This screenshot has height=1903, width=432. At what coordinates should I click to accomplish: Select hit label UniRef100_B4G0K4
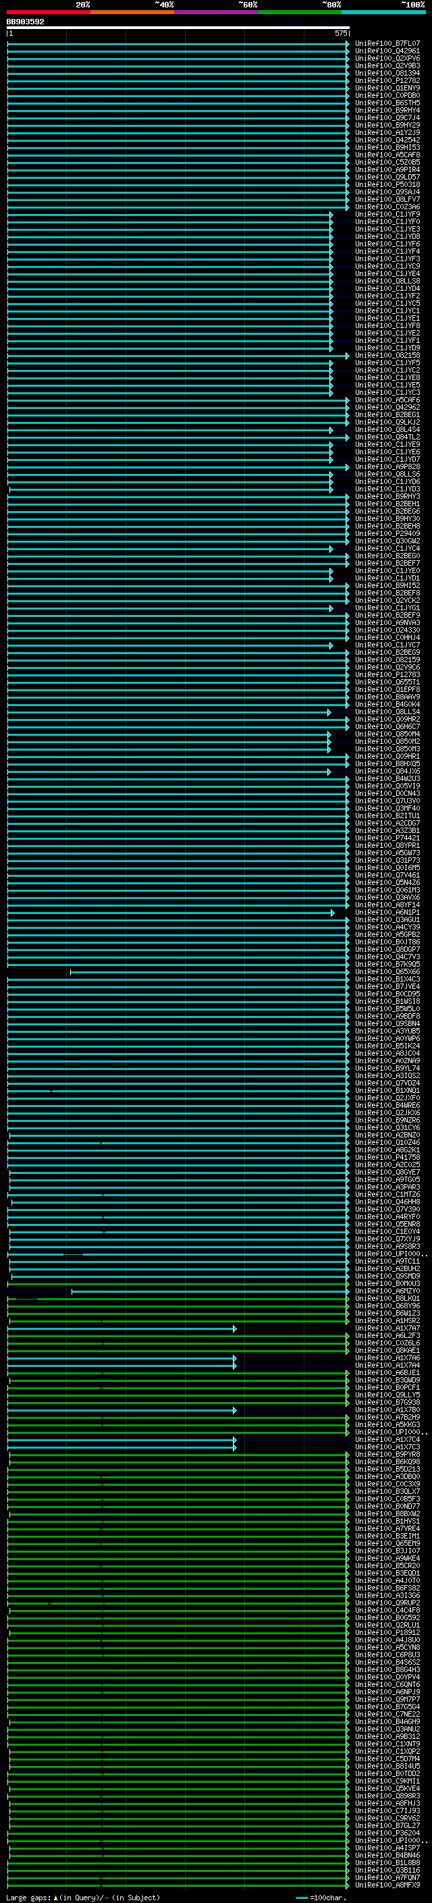387,704
